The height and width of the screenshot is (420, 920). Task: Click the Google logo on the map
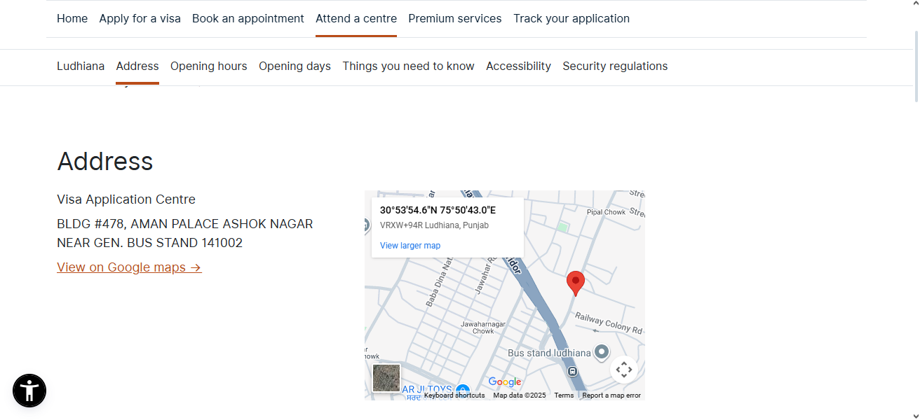(504, 381)
